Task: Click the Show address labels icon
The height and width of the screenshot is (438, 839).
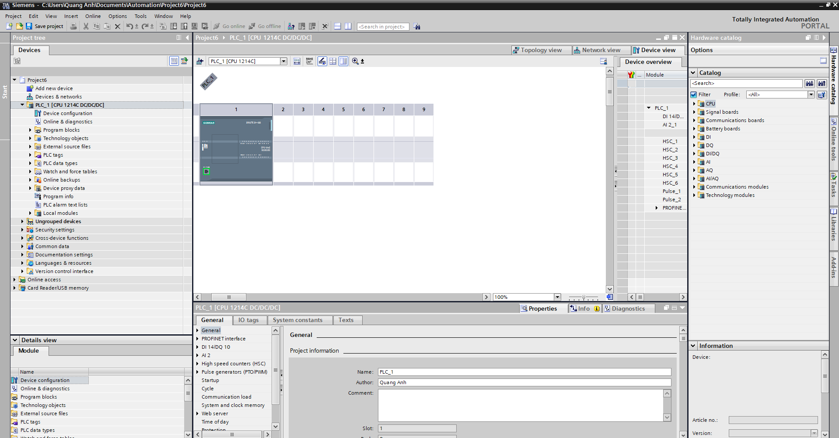Action: click(x=309, y=61)
